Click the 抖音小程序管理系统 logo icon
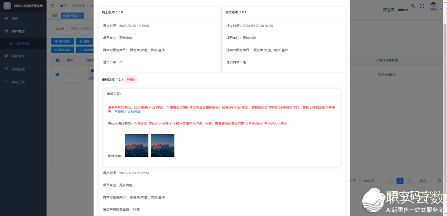This screenshot has width=447, height=216. point(7,6)
